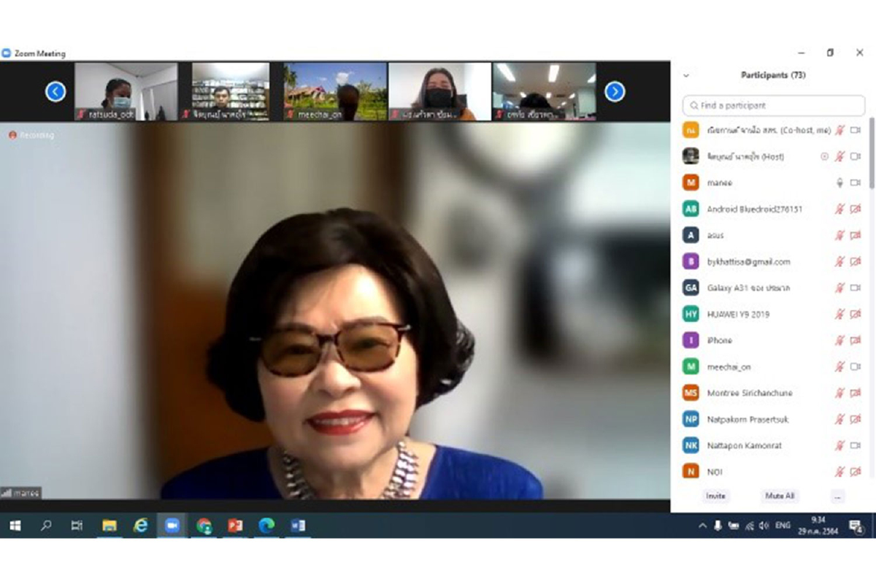Click the participants list scrollbar
The width and height of the screenshot is (876, 584).
871,153
